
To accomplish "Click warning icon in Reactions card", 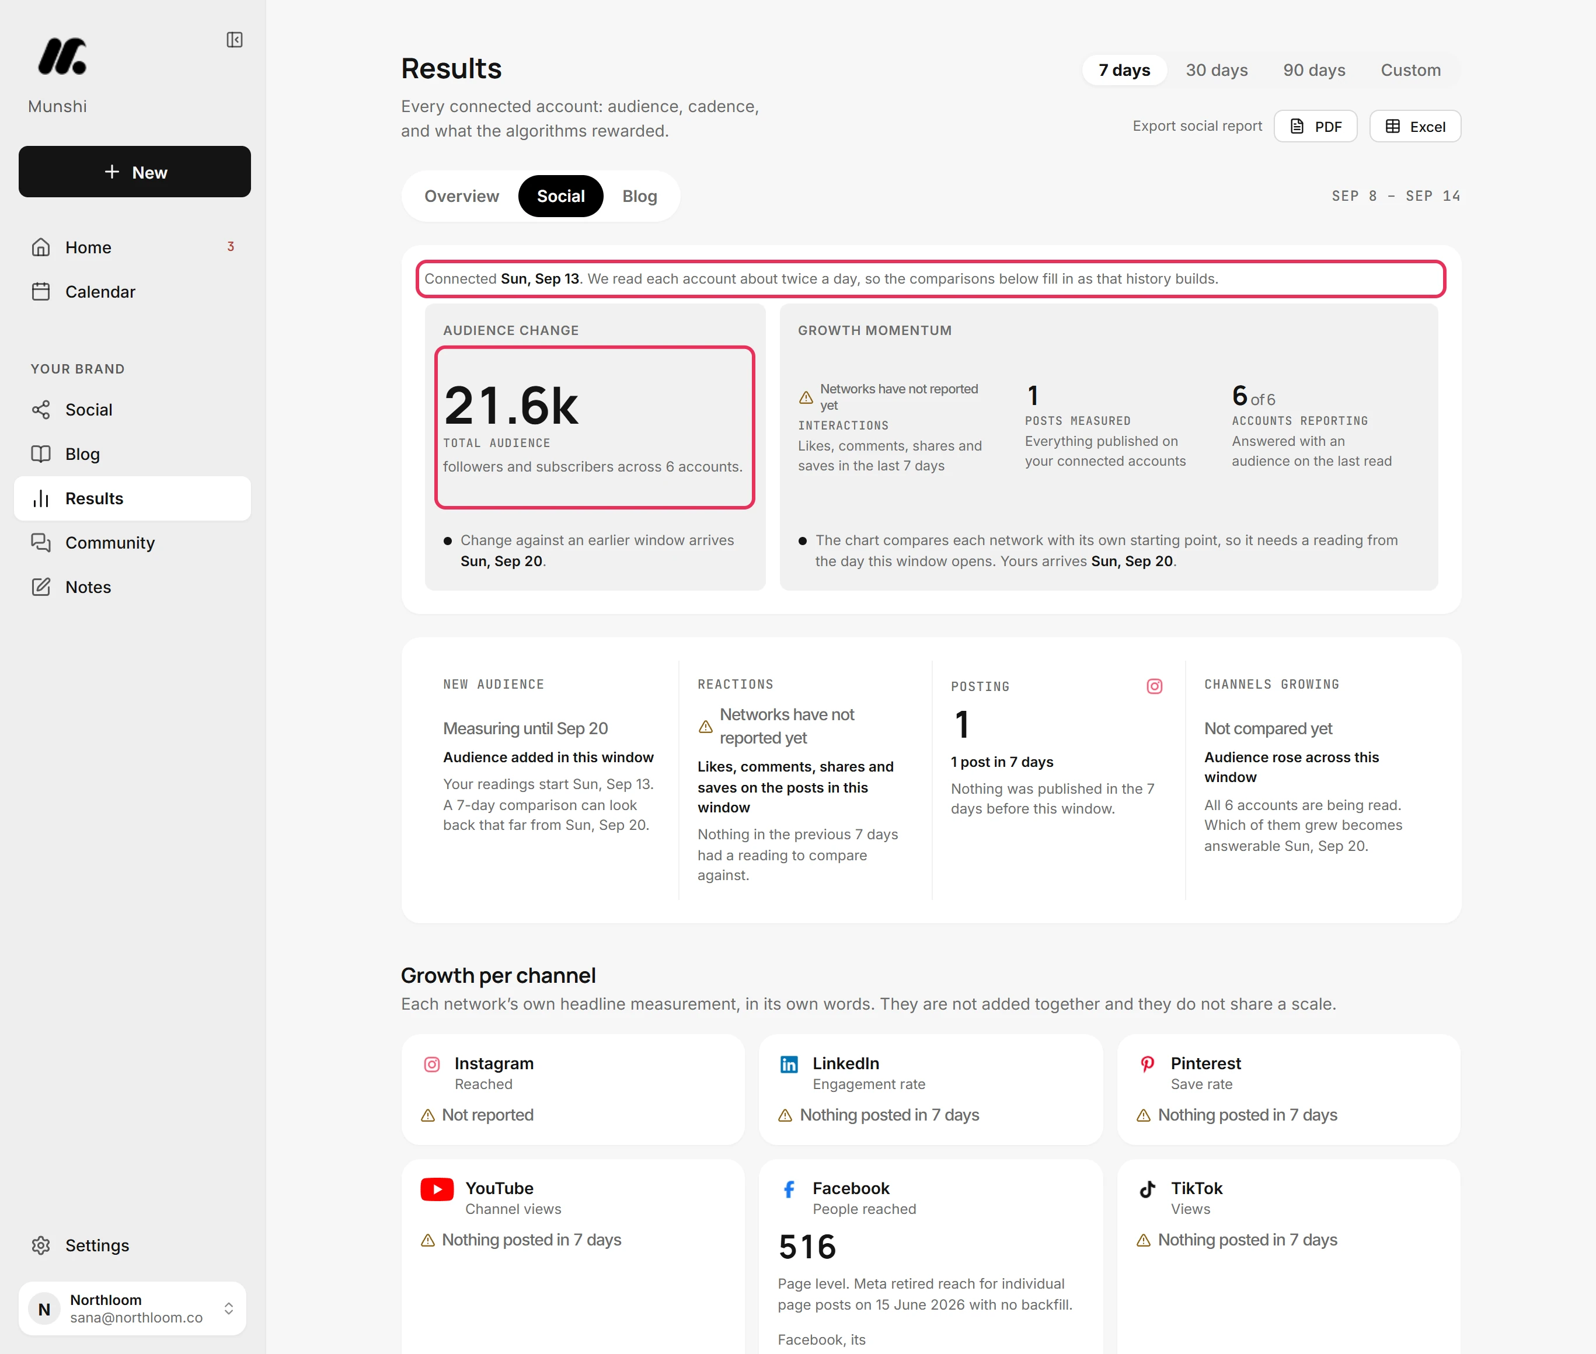I will point(706,726).
